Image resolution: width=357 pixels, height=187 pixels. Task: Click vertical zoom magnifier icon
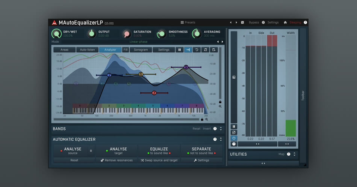(x=220, y=106)
